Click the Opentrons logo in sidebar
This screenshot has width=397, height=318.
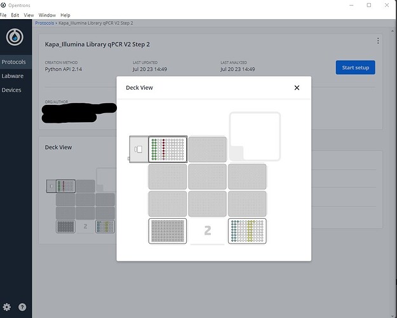15,37
